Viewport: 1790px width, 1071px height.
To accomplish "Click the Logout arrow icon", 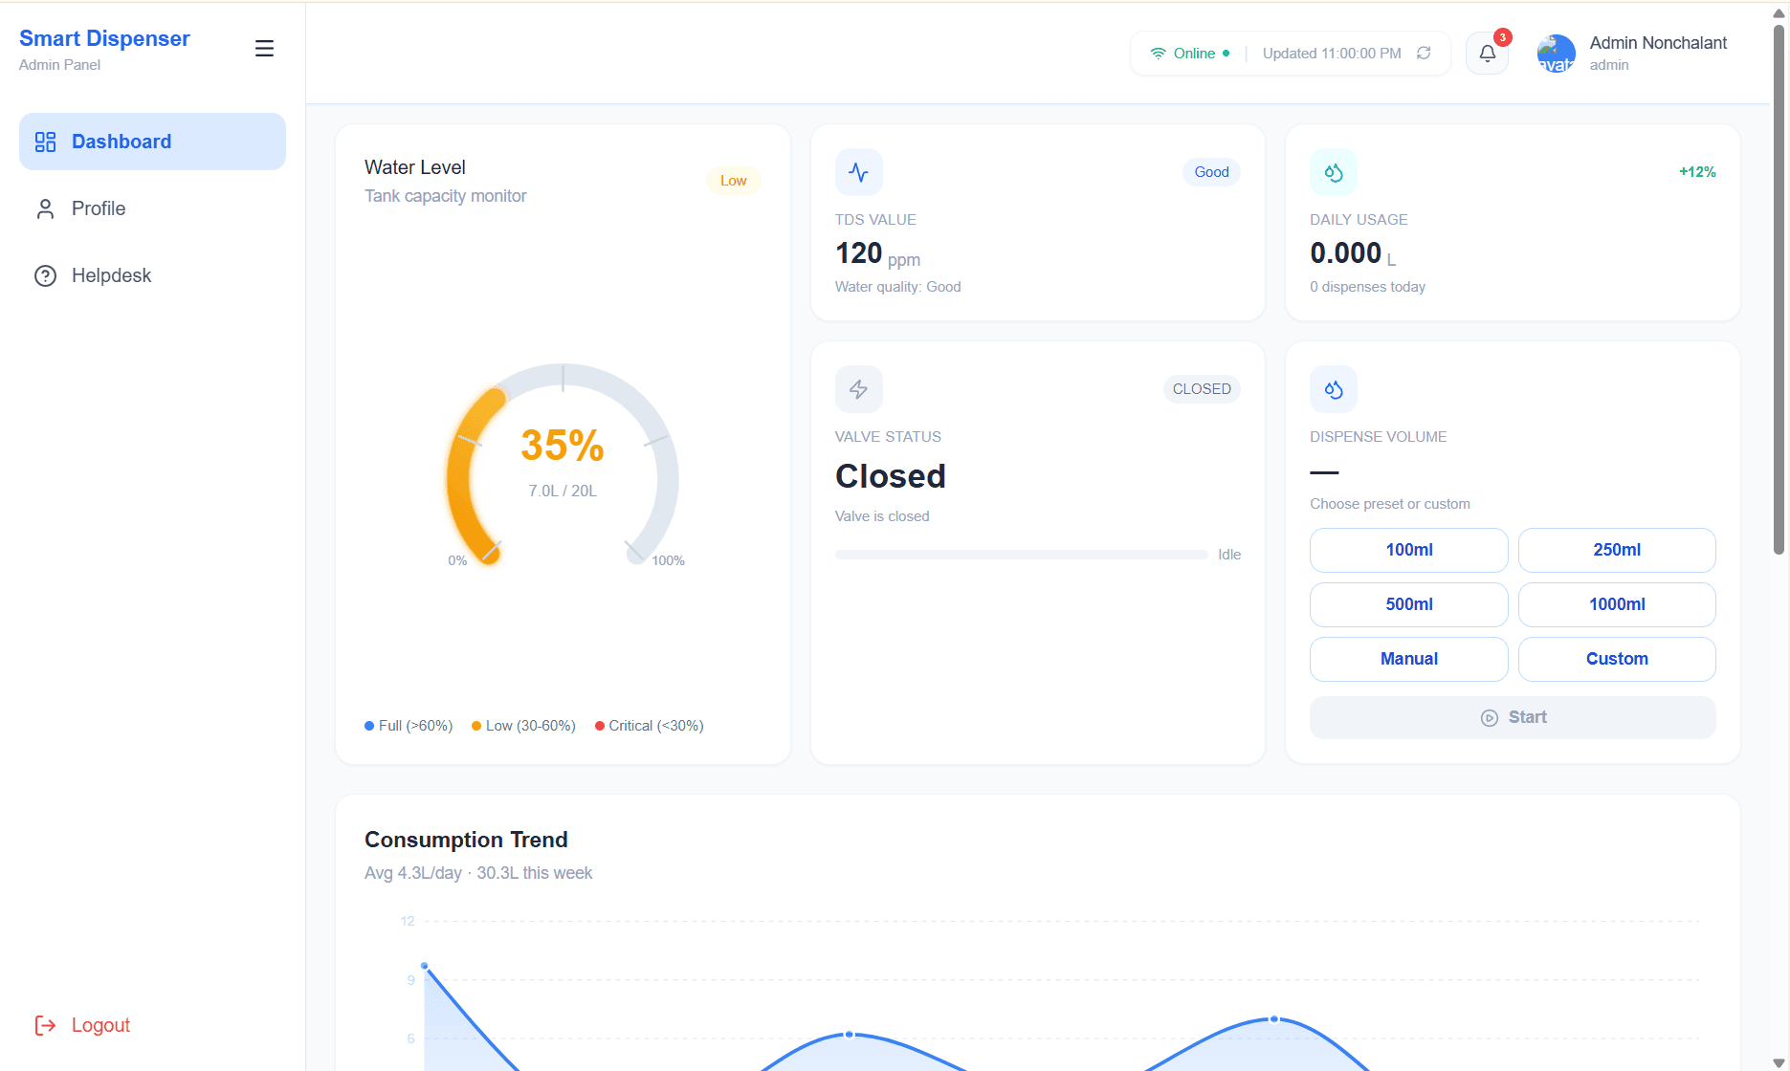I will [x=45, y=1025].
